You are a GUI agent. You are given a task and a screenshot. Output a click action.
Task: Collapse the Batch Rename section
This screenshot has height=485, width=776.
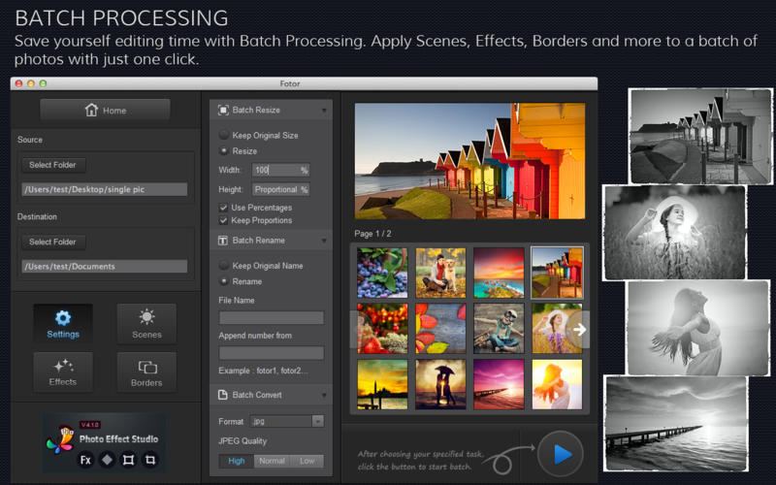324,240
